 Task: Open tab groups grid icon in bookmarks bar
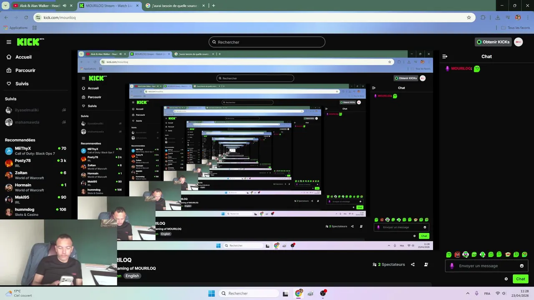click(34, 28)
